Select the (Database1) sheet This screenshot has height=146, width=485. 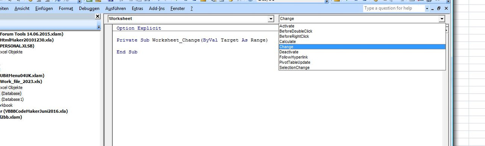tap(12, 99)
